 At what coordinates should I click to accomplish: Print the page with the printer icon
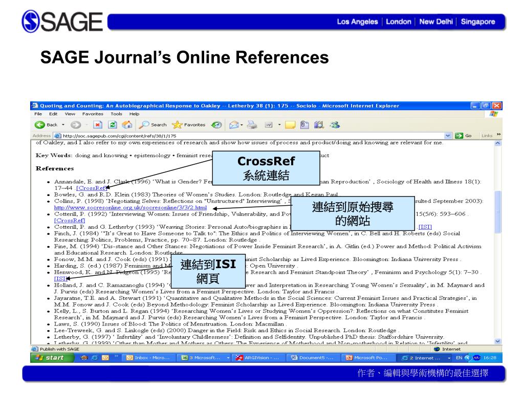click(252, 125)
